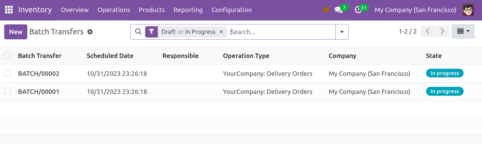Open the activities clock icon
This screenshot has height=144, width=482.
pyautogui.click(x=358, y=10)
